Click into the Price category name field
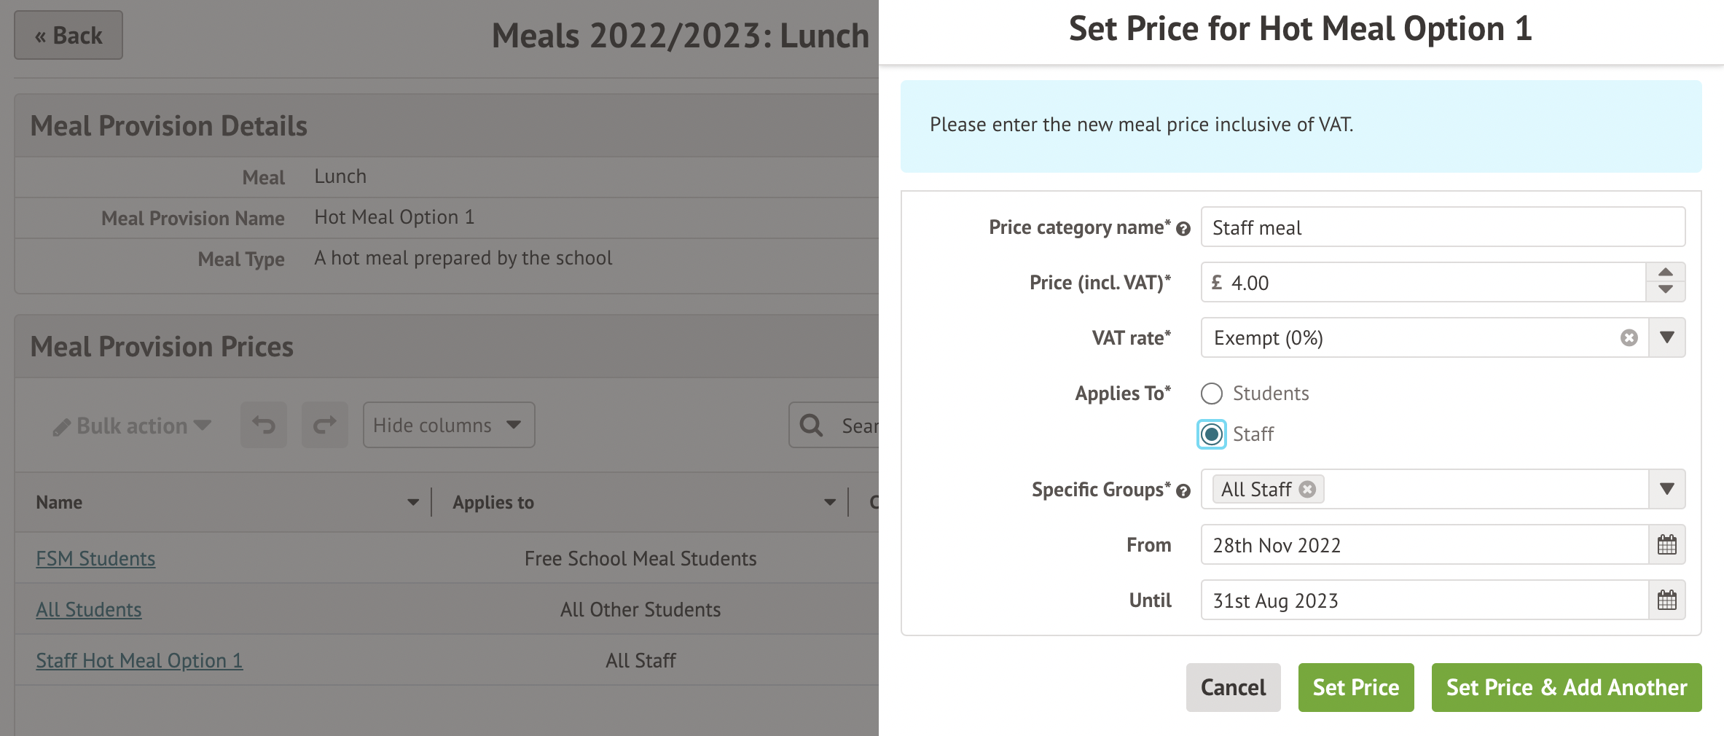Screen dimensions: 1724x736 pyautogui.click(x=1443, y=227)
